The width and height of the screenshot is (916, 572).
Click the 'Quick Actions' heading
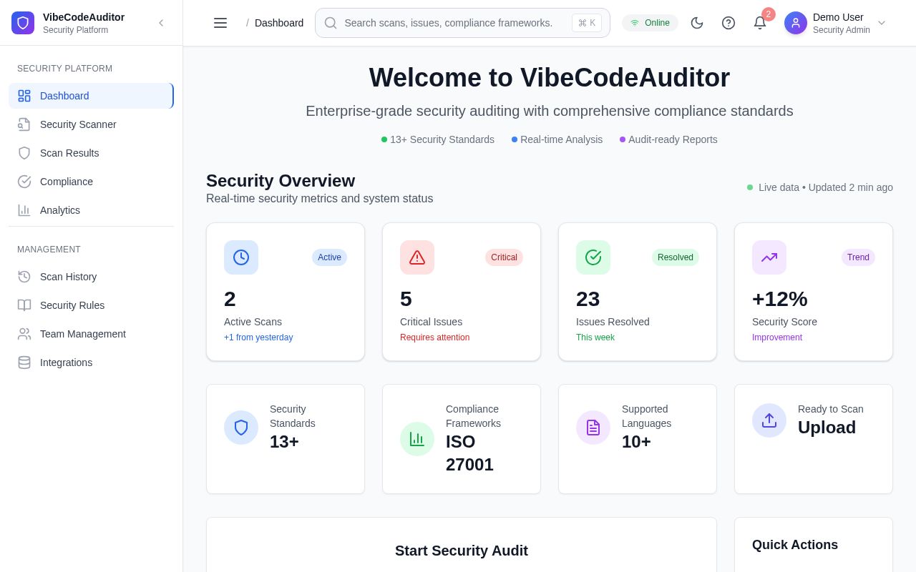point(795,545)
